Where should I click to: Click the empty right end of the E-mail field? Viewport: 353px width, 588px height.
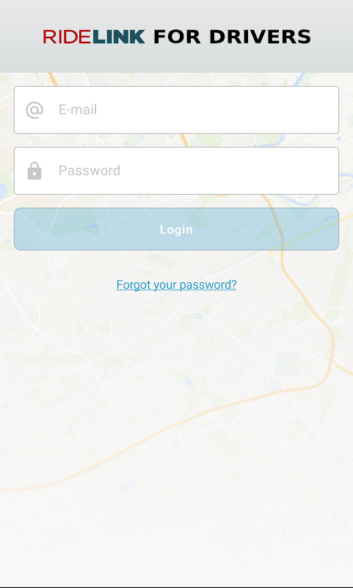pos(299,110)
